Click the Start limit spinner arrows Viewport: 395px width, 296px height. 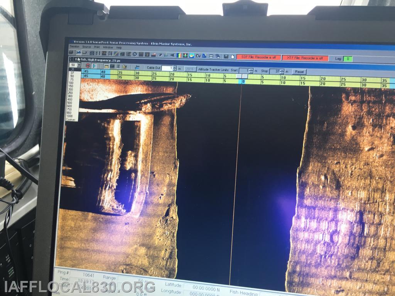(251, 71)
